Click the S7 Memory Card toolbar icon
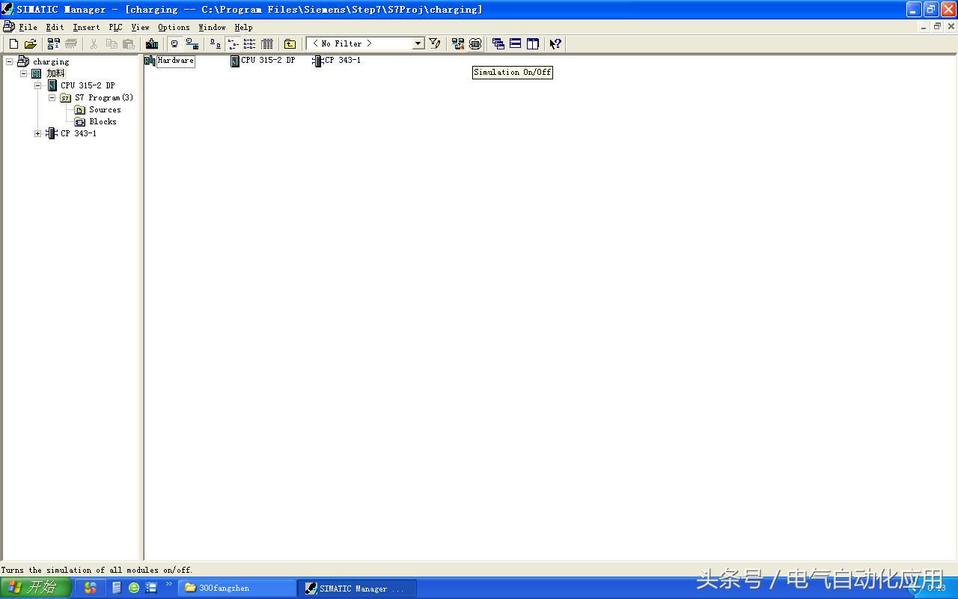 click(71, 44)
